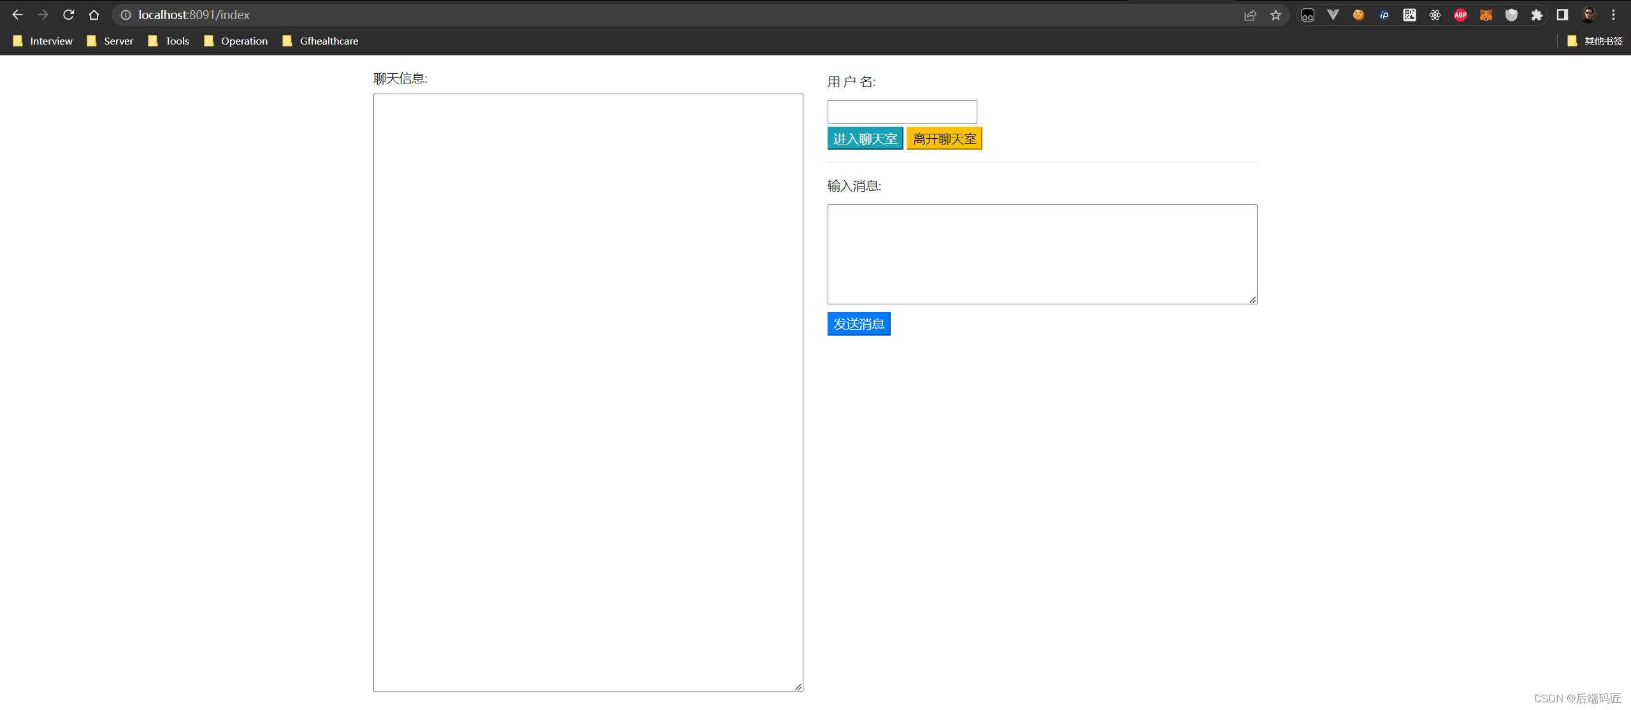Open the Interview bookmark folder

43,41
